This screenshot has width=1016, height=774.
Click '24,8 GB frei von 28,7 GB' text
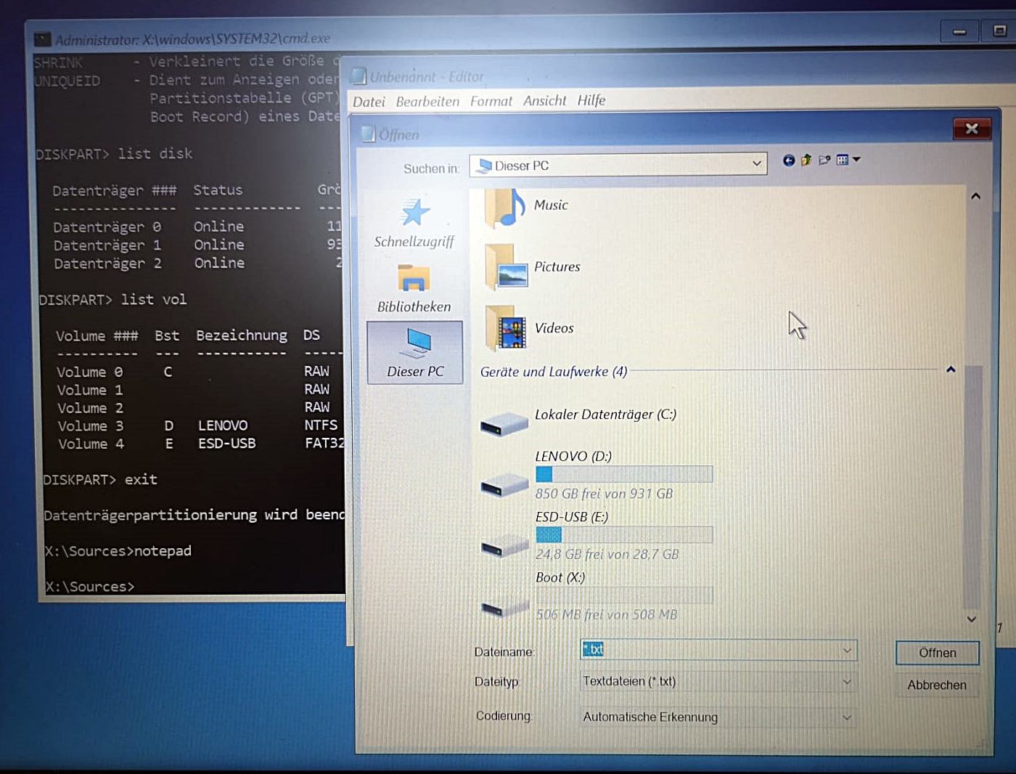click(607, 554)
